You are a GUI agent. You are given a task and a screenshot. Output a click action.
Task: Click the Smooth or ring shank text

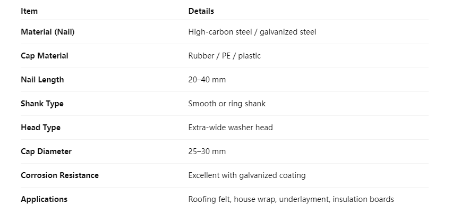coord(227,104)
